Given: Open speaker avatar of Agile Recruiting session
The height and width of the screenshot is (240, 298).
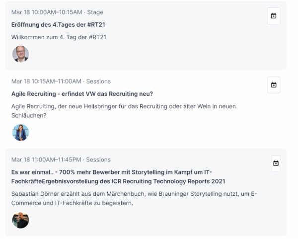Looking at the screenshot, I should pyautogui.click(x=20, y=132).
